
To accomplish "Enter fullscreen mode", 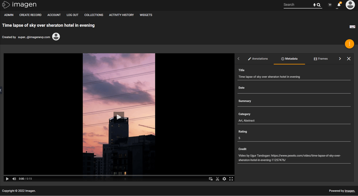I will 231,179.
